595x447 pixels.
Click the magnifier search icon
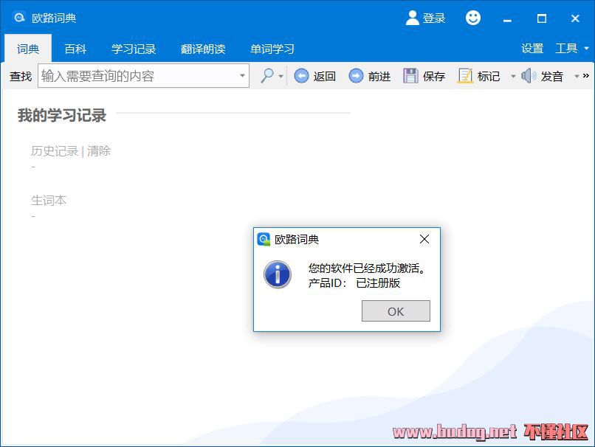[266, 76]
